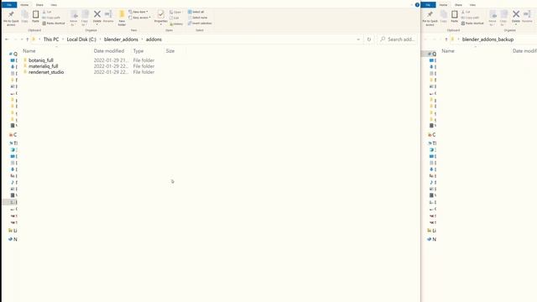Click Copy to in backup window ribbon
Image resolution: width=537 pixels, height=302 pixels.
pos(503,18)
